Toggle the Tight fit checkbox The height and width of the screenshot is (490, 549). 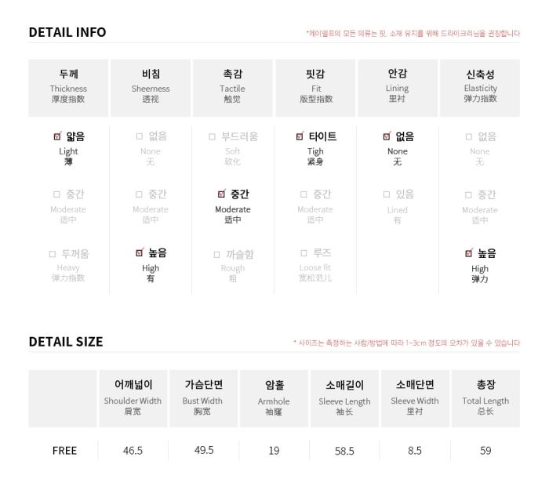pyautogui.click(x=300, y=136)
